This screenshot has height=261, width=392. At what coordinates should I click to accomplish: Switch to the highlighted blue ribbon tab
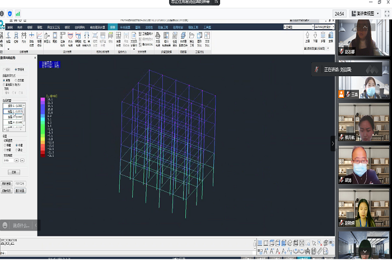tap(113, 26)
